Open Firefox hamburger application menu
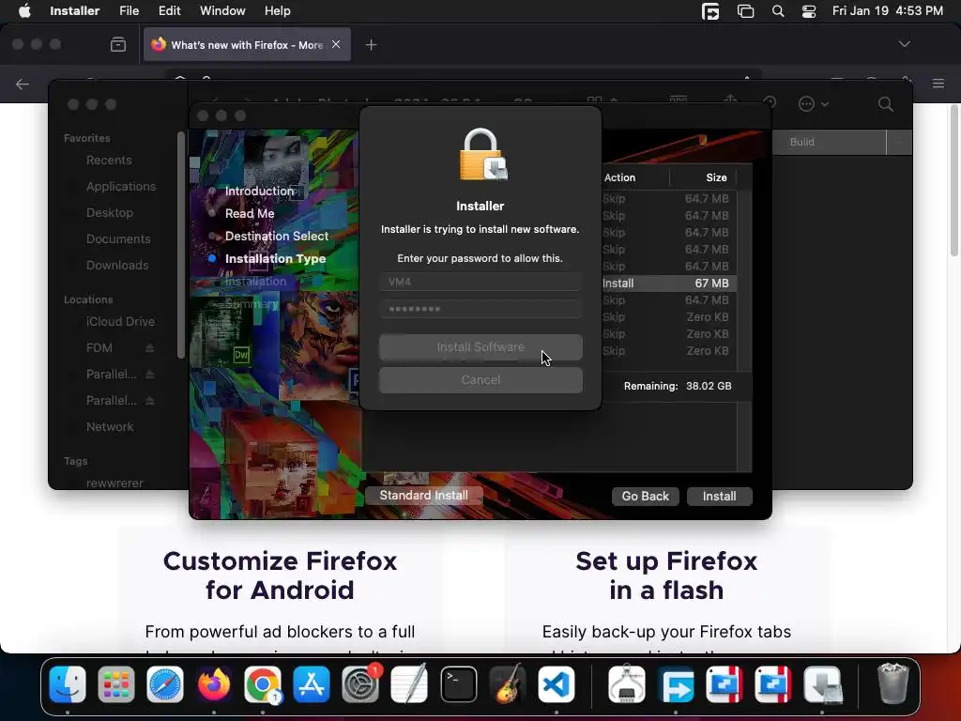Viewport: 961px width, 721px height. (x=938, y=84)
